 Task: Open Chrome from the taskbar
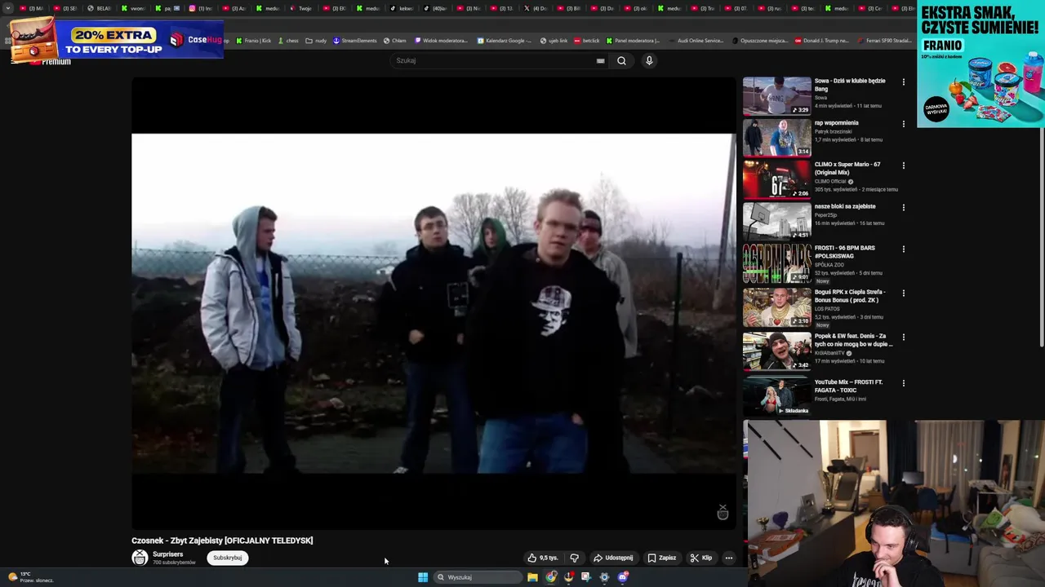[x=551, y=577]
